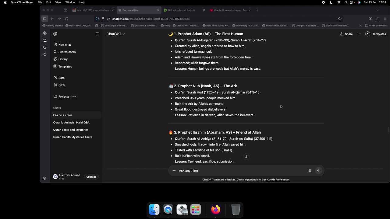Viewport: 390px width, 219px height.
Task: Open the Help menu
Action: 82,2
